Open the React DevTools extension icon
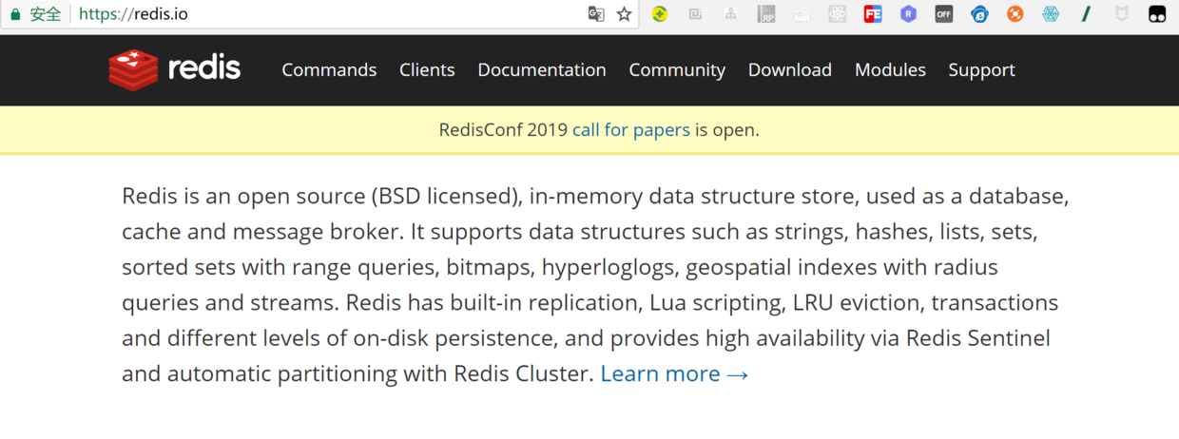Image resolution: width=1179 pixels, height=439 pixels. (837, 14)
